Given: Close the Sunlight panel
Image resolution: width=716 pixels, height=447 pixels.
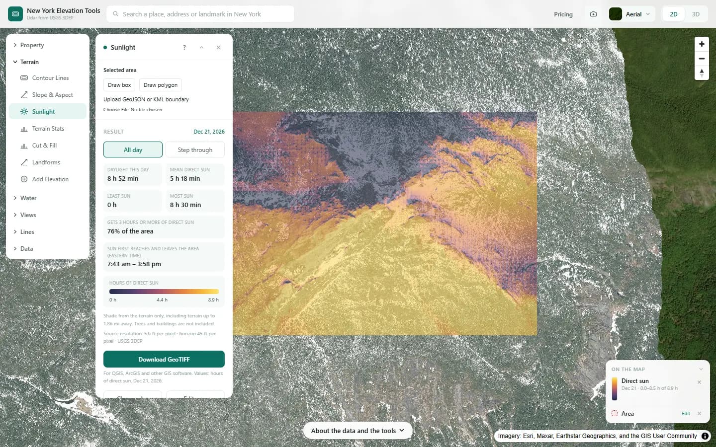Looking at the screenshot, I should click(x=218, y=47).
